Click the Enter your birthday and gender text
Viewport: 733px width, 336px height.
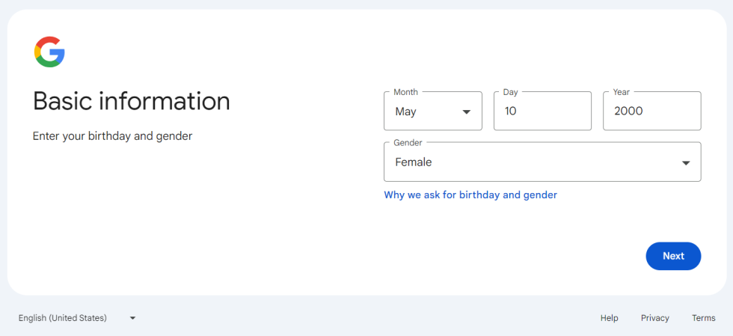(113, 136)
